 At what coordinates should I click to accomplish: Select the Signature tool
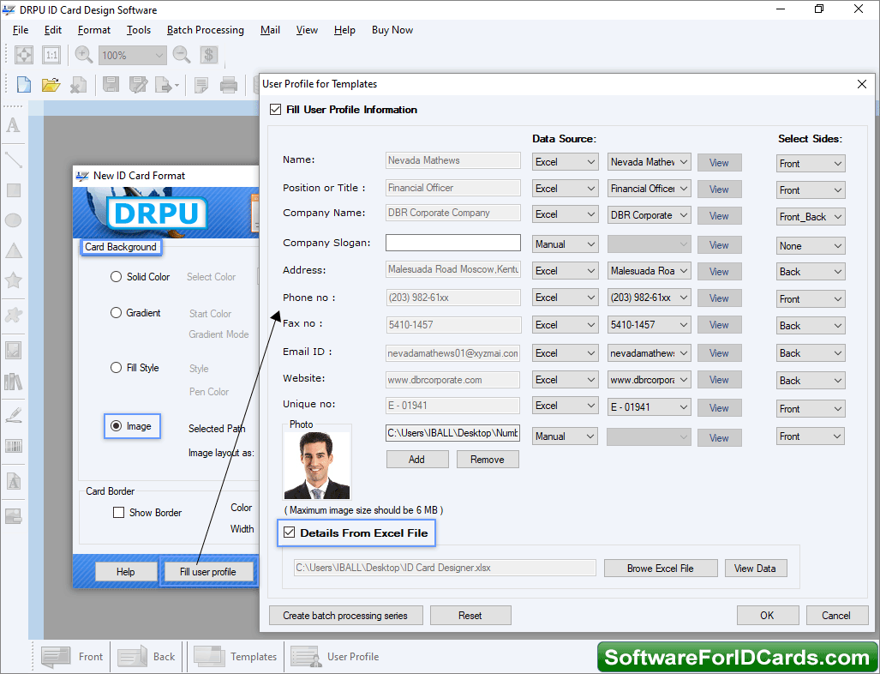coord(14,416)
